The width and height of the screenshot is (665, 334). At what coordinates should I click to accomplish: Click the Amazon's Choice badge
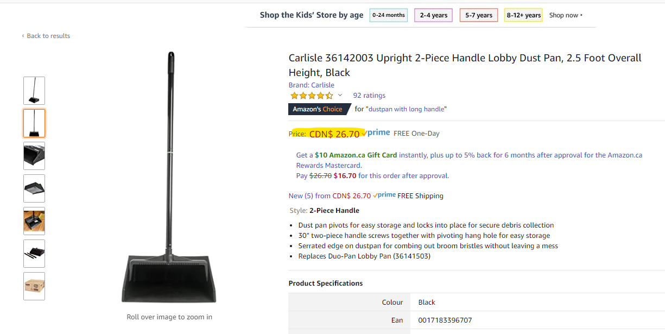[x=318, y=109]
